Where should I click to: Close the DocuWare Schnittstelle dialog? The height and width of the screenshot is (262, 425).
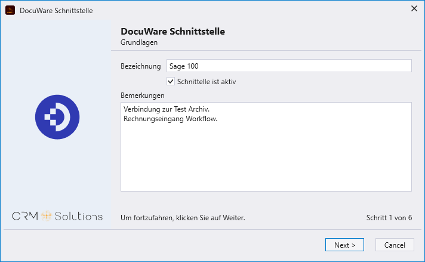point(414,9)
